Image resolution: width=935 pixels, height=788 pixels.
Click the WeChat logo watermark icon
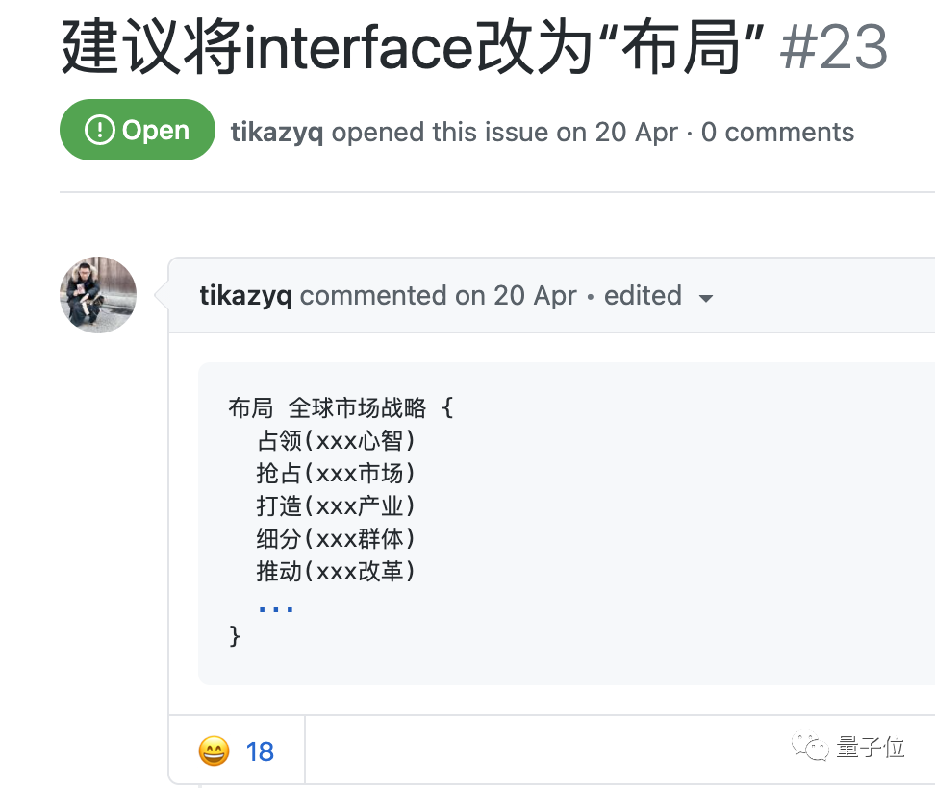click(x=809, y=747)
